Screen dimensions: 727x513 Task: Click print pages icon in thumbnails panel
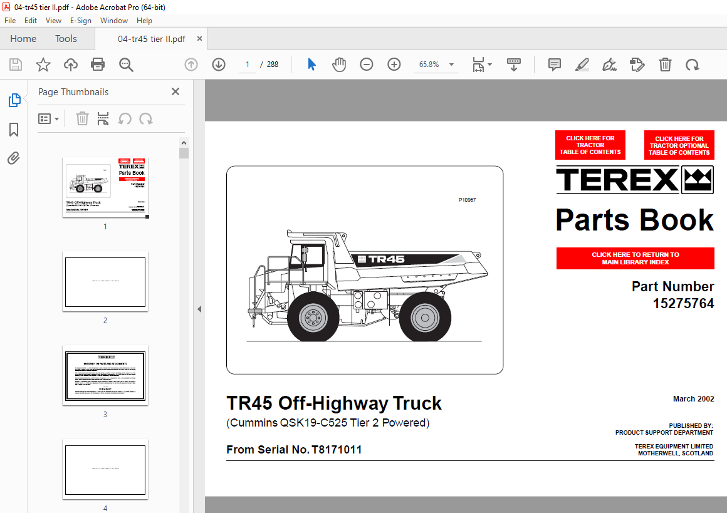pos(103,118)
